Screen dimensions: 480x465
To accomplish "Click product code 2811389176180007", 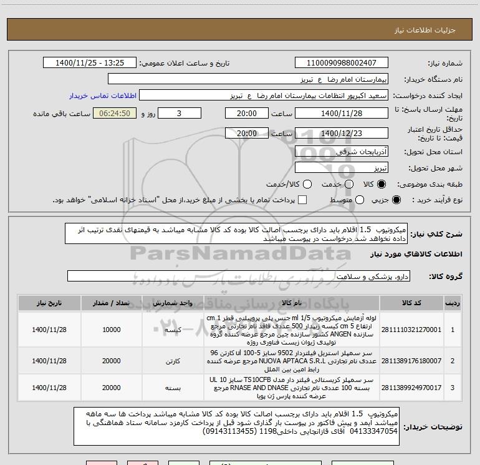I will [x=411, y=361].
